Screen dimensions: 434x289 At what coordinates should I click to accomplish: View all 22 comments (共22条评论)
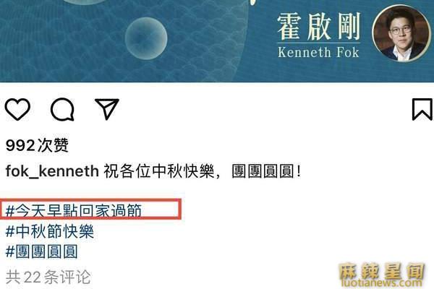pyautogui.click(x=48, y=277)
